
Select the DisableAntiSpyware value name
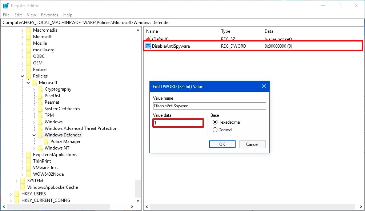point(171,46)
